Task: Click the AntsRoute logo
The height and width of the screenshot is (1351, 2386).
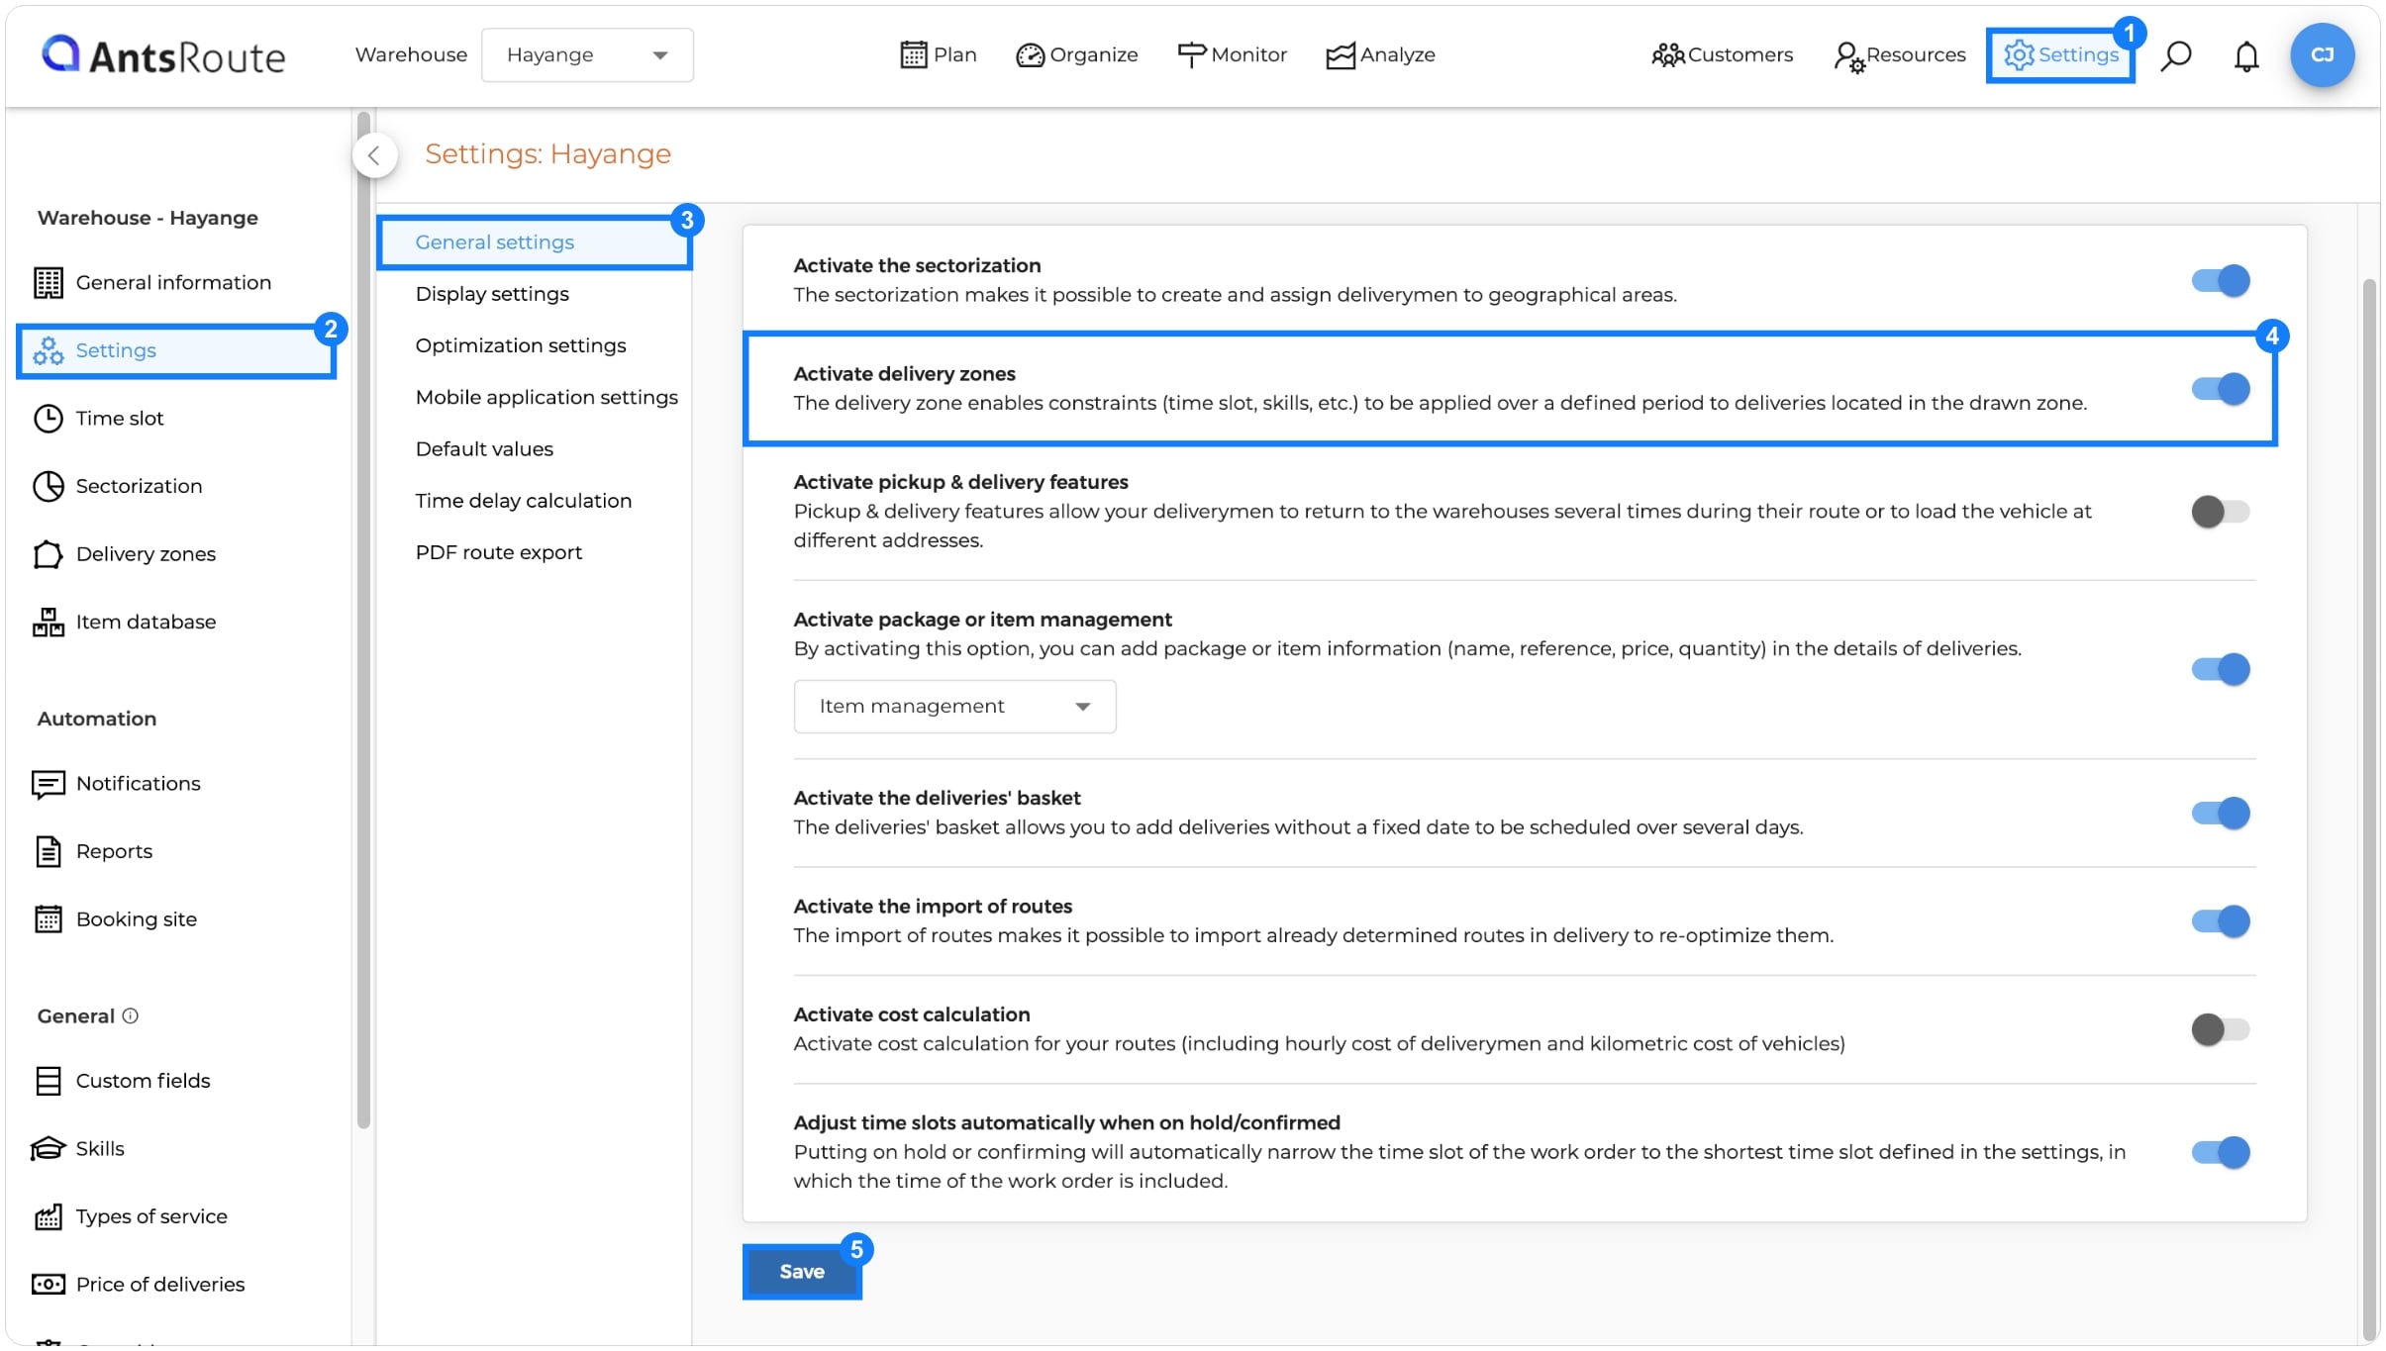Action: click(x=163, y=55)
